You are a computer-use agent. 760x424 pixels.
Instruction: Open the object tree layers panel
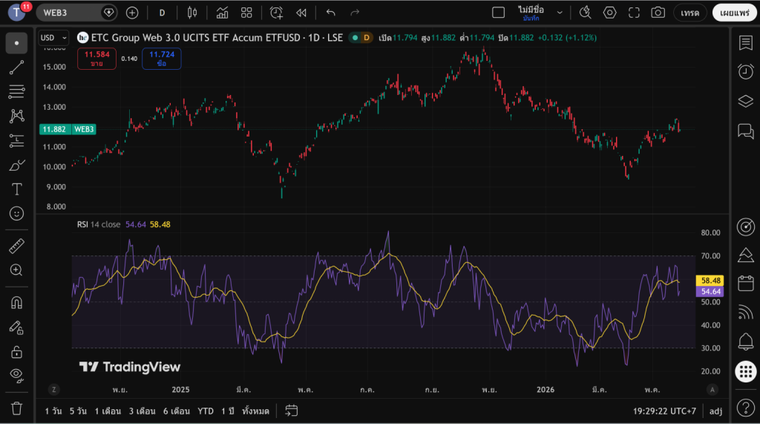(745, 101)
